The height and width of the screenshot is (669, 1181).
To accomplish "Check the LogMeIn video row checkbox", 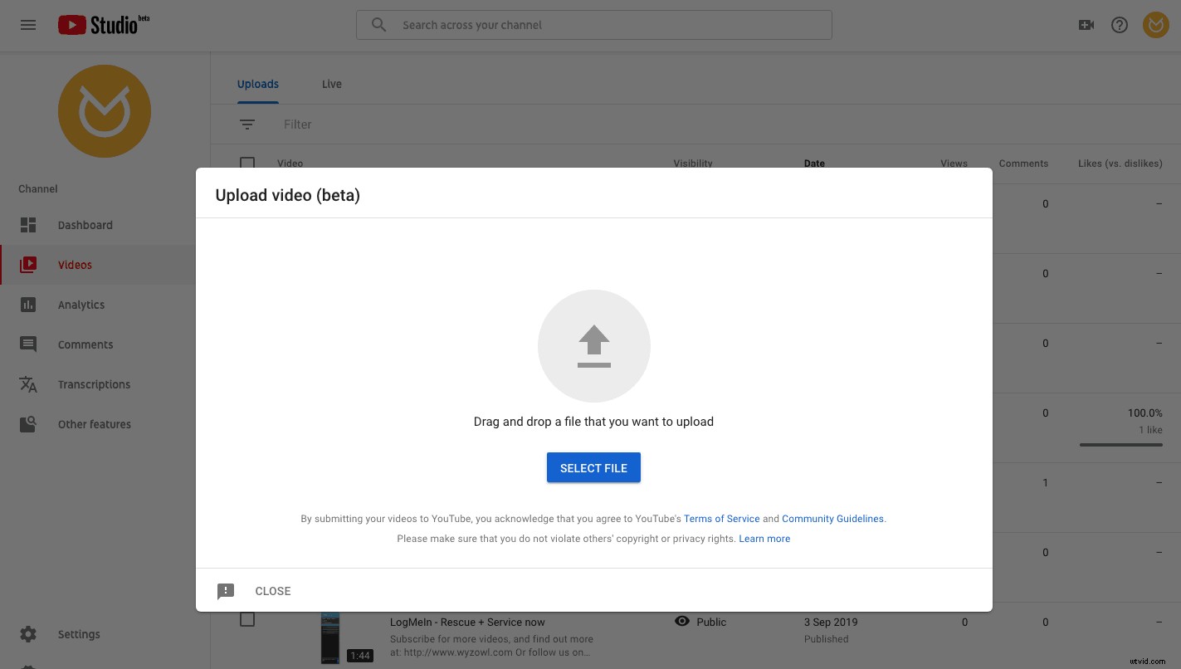I will pos(247,620).
